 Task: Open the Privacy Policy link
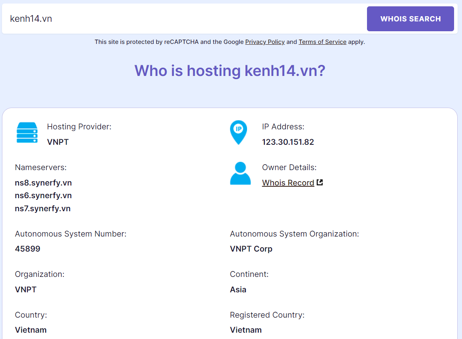click(265, 42)
